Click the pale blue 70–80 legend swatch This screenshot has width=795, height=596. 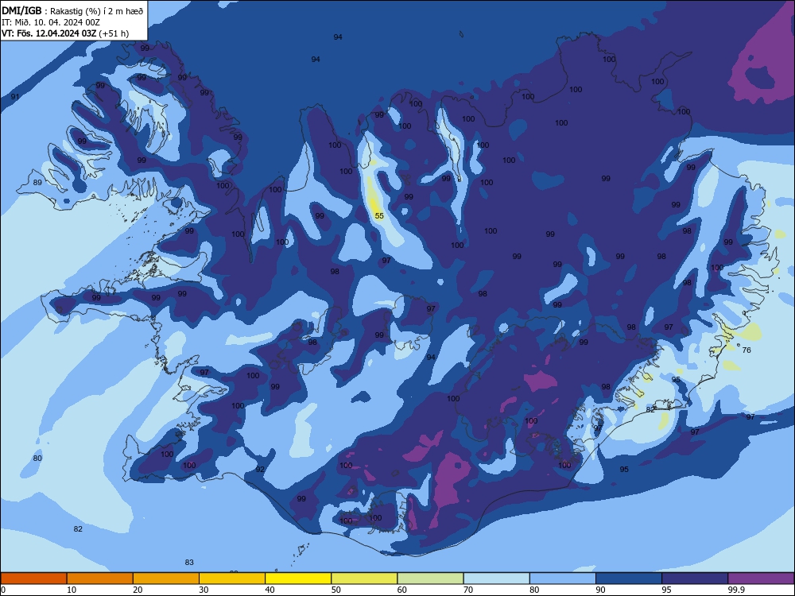(x=497, y=579)
